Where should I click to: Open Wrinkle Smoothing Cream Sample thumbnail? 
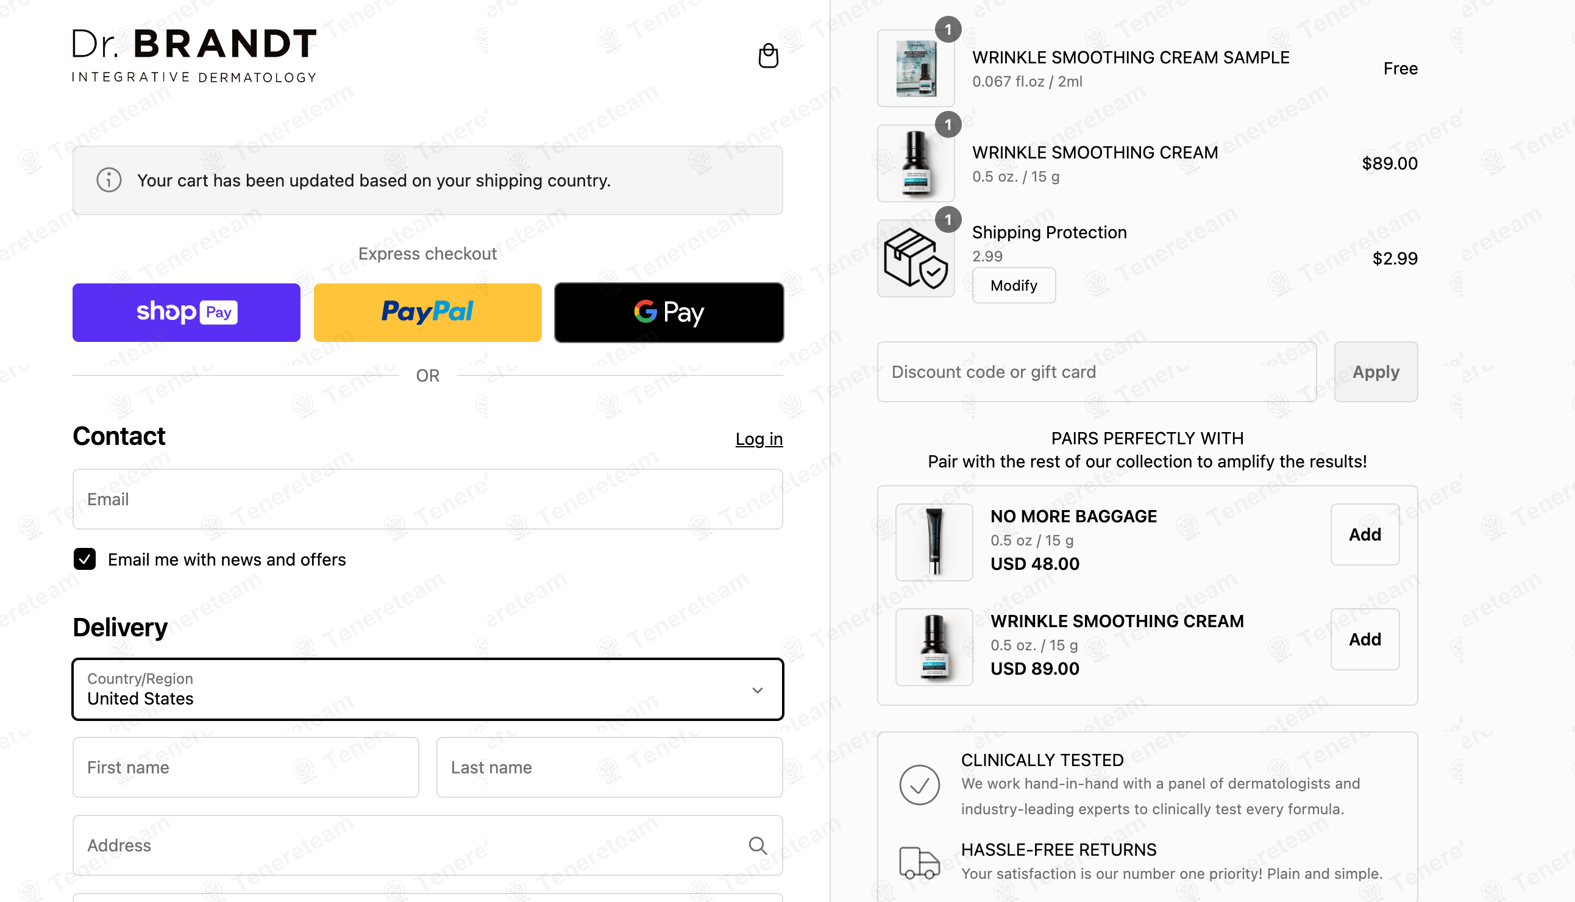point(915,68)
